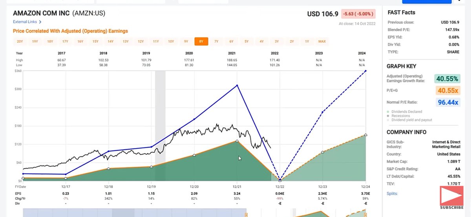The width and height of the screenshot is (471, 217).
Task: Click the 2020 EPS value 2.09
Action: (x=194, y=193)
